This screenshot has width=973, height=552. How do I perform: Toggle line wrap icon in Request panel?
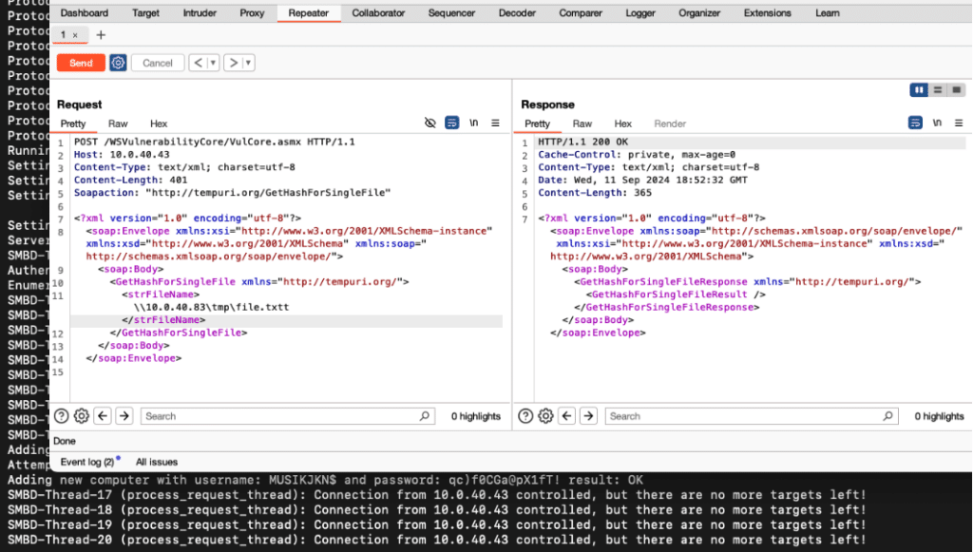click(451, 123)
